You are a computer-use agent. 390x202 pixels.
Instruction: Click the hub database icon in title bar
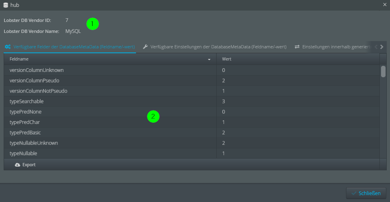(x=6, y=5)
